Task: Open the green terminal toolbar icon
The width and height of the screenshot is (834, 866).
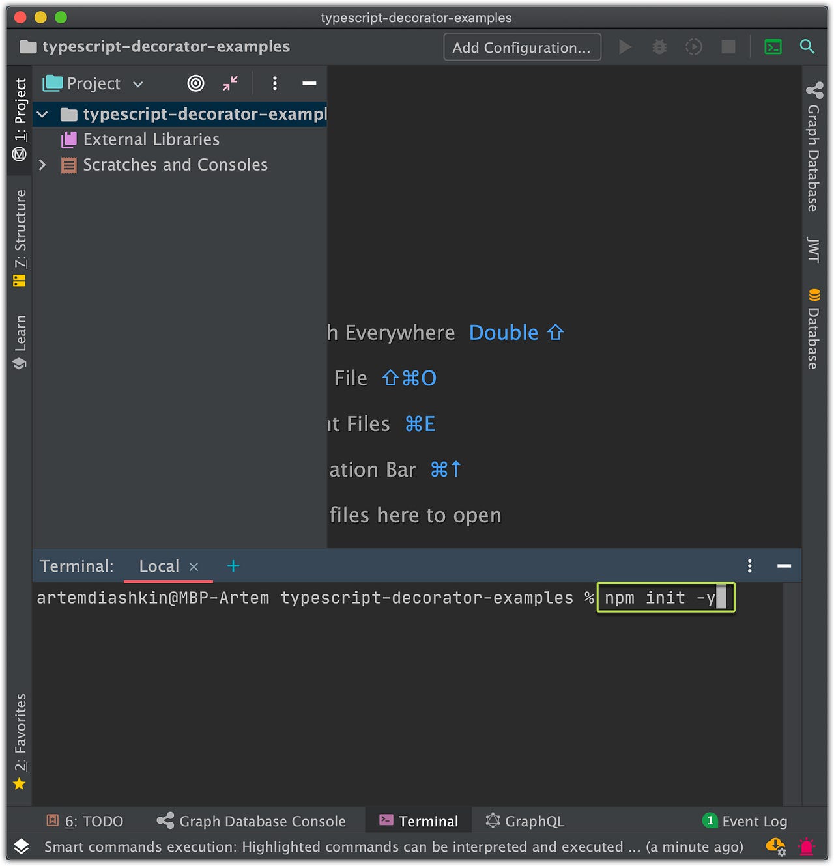Action: point(773,47)
